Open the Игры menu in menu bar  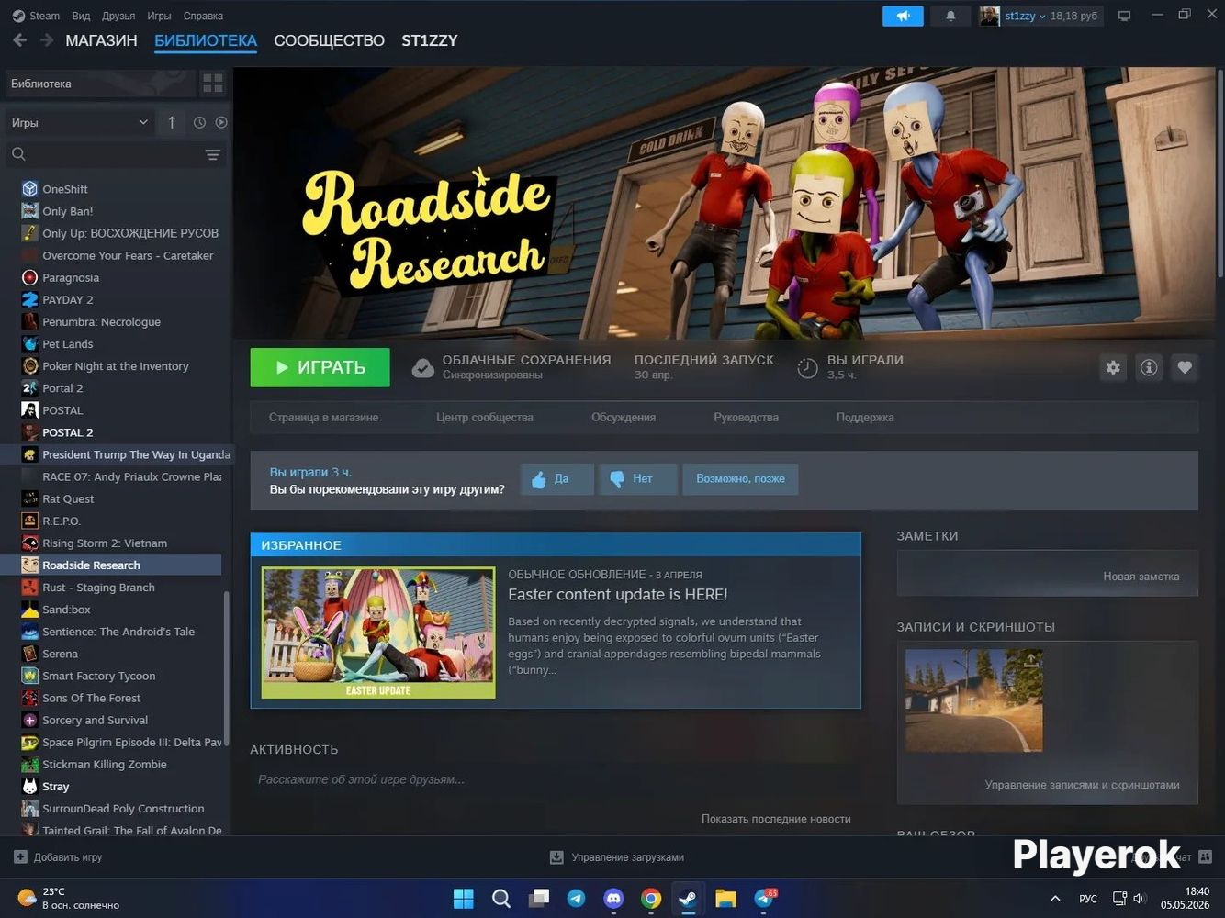click(x=159, y=16)
